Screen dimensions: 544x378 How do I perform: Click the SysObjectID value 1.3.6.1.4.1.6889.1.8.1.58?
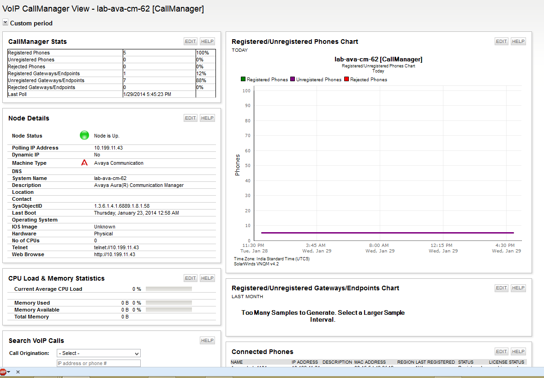point(122,206)
